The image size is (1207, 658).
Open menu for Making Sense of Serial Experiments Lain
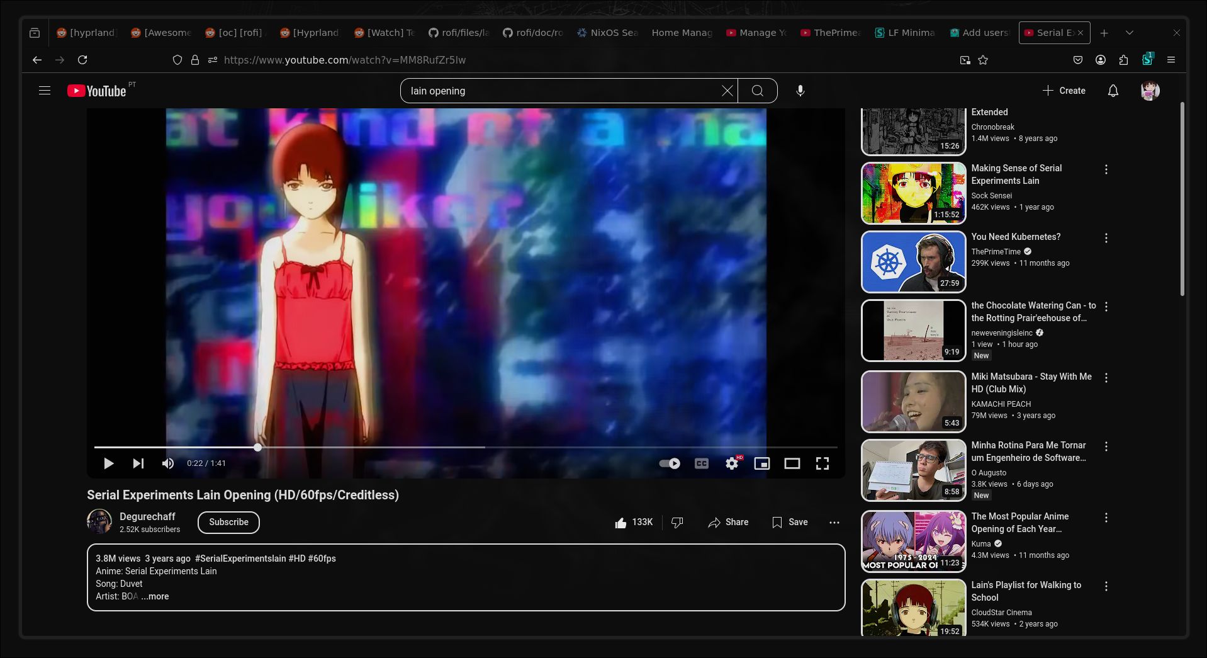[x=1106, y=169]
